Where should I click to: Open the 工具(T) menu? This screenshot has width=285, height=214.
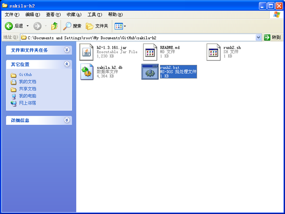pos(95,14)
